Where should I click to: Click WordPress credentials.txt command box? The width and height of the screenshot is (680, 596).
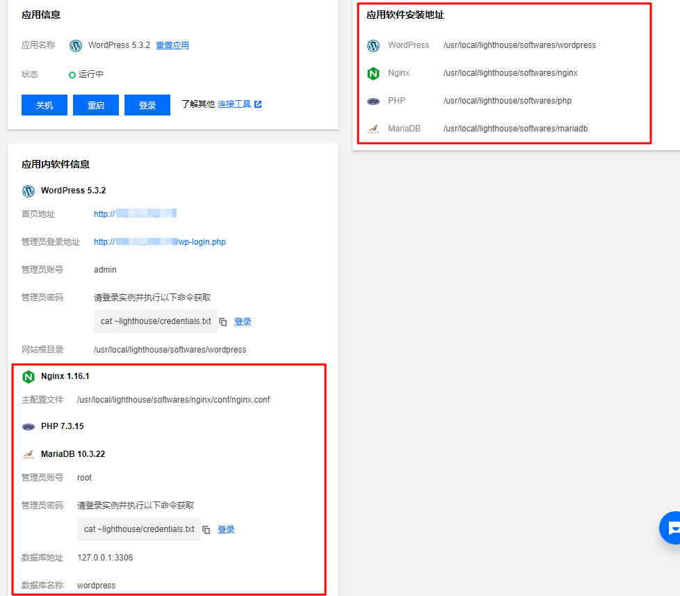coord(156,321)
